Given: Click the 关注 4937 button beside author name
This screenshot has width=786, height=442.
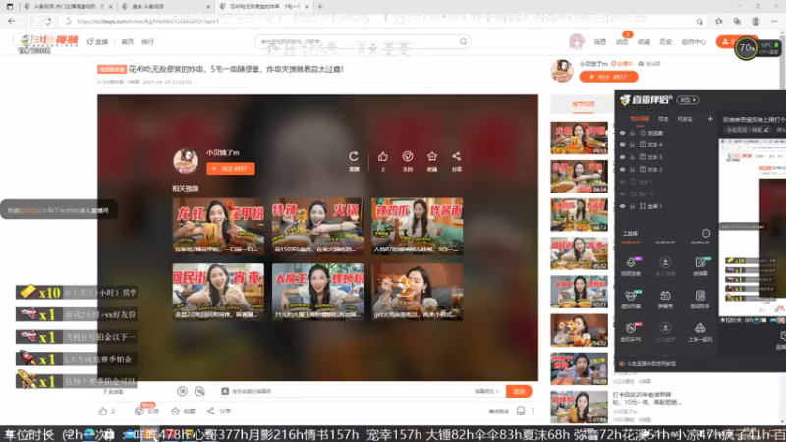Looking at the screenshot, I should (608, 77).
